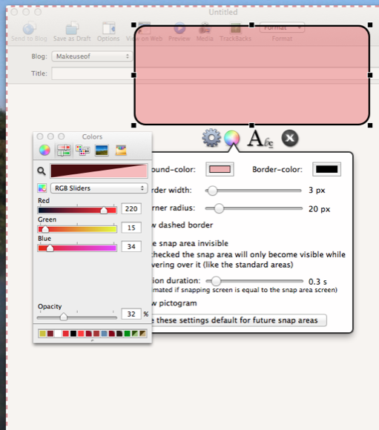This screenshot has height=430, width=379.
Task: Click the 0.3 s duration value
Action: click(x=317, y=282)
